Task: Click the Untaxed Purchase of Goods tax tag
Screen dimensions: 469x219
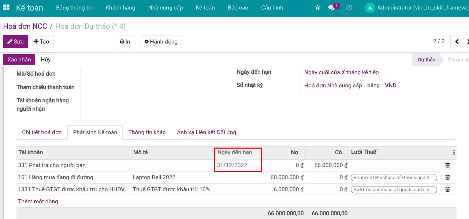Action: click(394, 178)
